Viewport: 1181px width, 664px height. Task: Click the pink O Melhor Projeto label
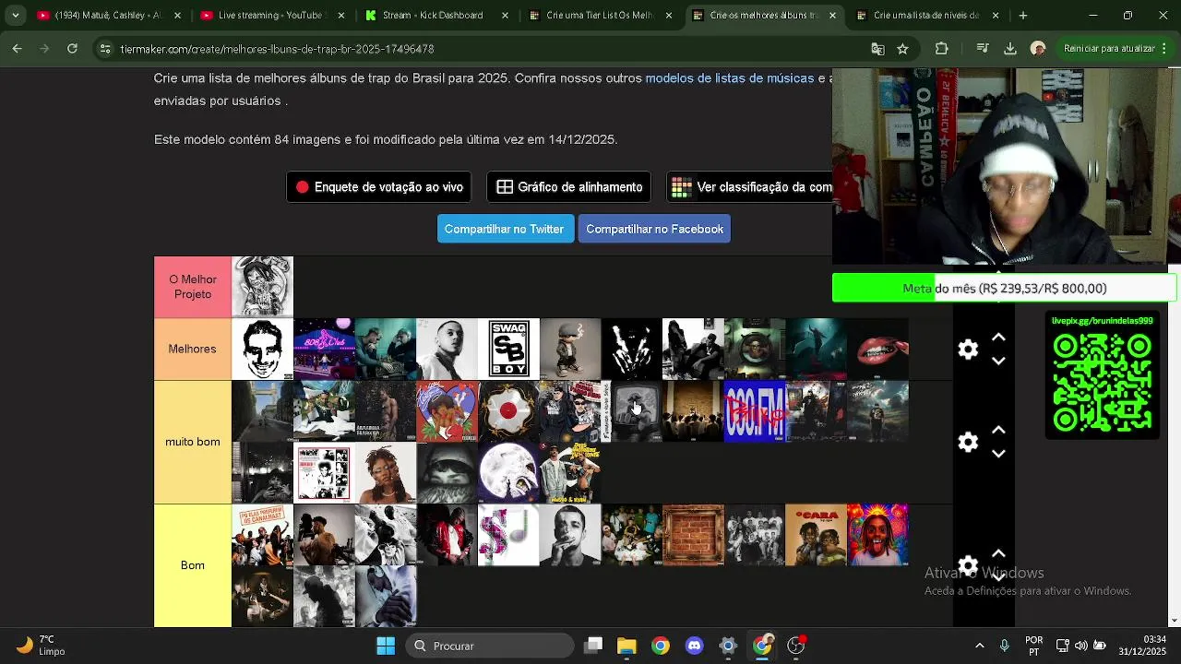pyautogui.click(x=193, y=287)
